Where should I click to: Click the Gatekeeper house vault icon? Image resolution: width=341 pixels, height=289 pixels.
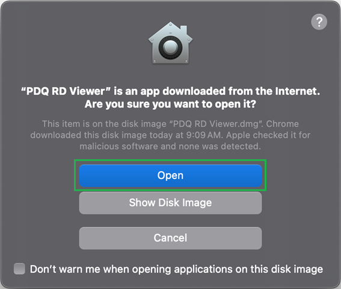[170, 43]
